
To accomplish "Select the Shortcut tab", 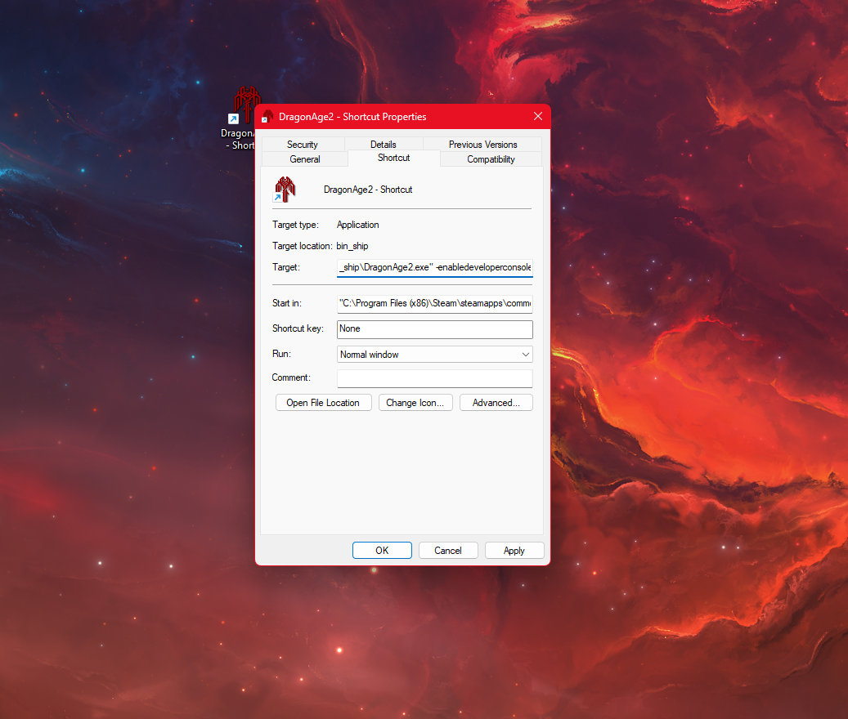I will [393, 158].
